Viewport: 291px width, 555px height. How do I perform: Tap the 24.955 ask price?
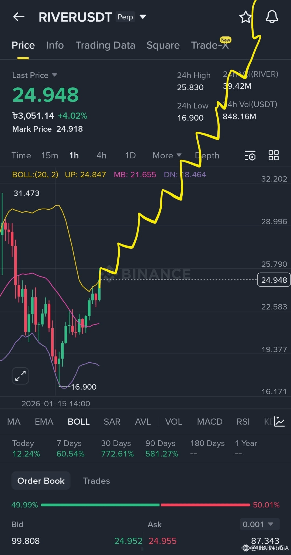click(x=162, y=541)
